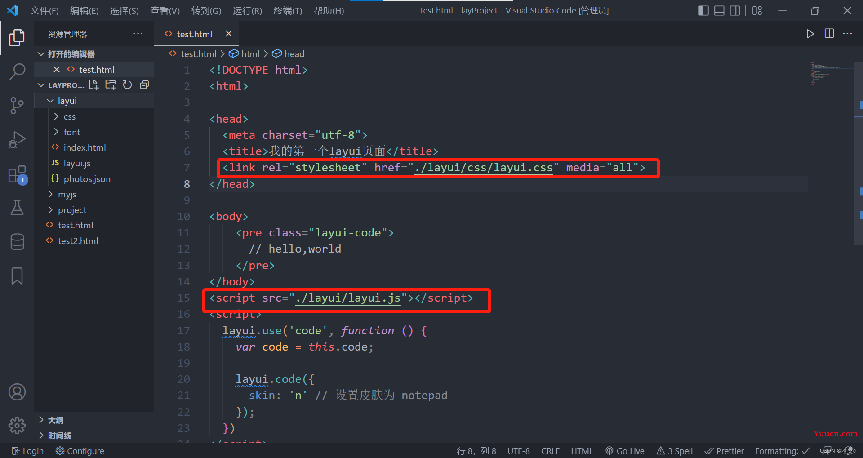Image resolution: width=863 pixels, height=458 pixels.
Task: Open index.html in file tree
Action: click(x=94, y=147)
